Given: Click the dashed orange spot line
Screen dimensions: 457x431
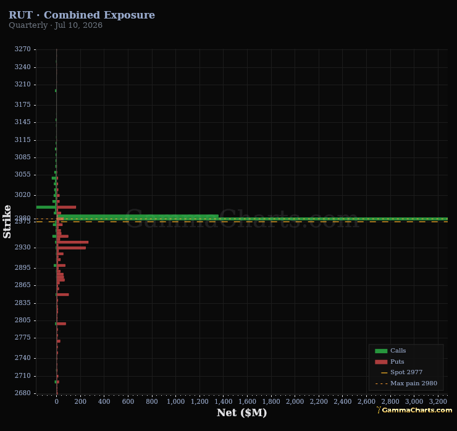Looking at the screenshot, I should click(242, 222).
